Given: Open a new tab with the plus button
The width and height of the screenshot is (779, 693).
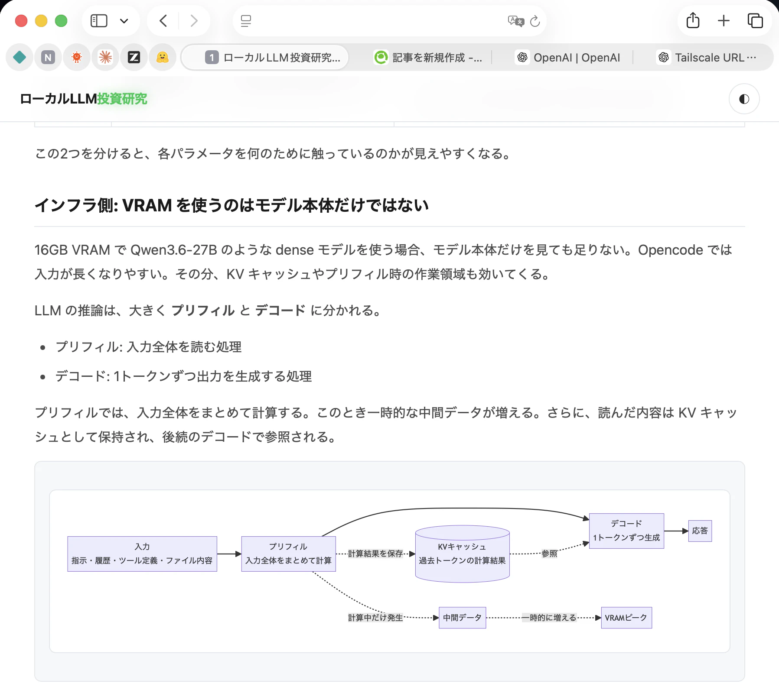Looking at the screenshot, I should click(724, 21).
